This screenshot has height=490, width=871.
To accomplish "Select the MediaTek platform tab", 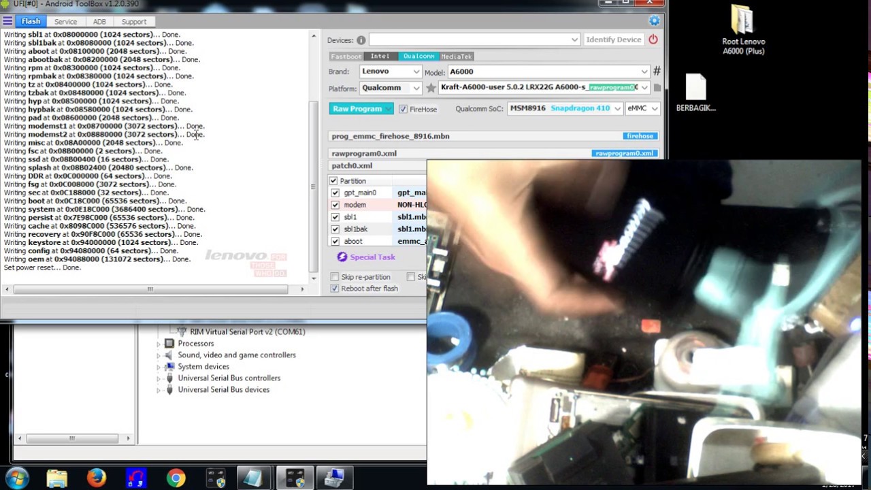I will pos(456,56).
